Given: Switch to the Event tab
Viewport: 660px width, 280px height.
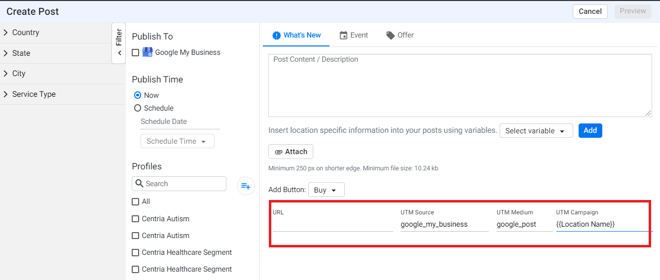Looking at the screenshot, I should pyautogui.click(x=354, y=35).
